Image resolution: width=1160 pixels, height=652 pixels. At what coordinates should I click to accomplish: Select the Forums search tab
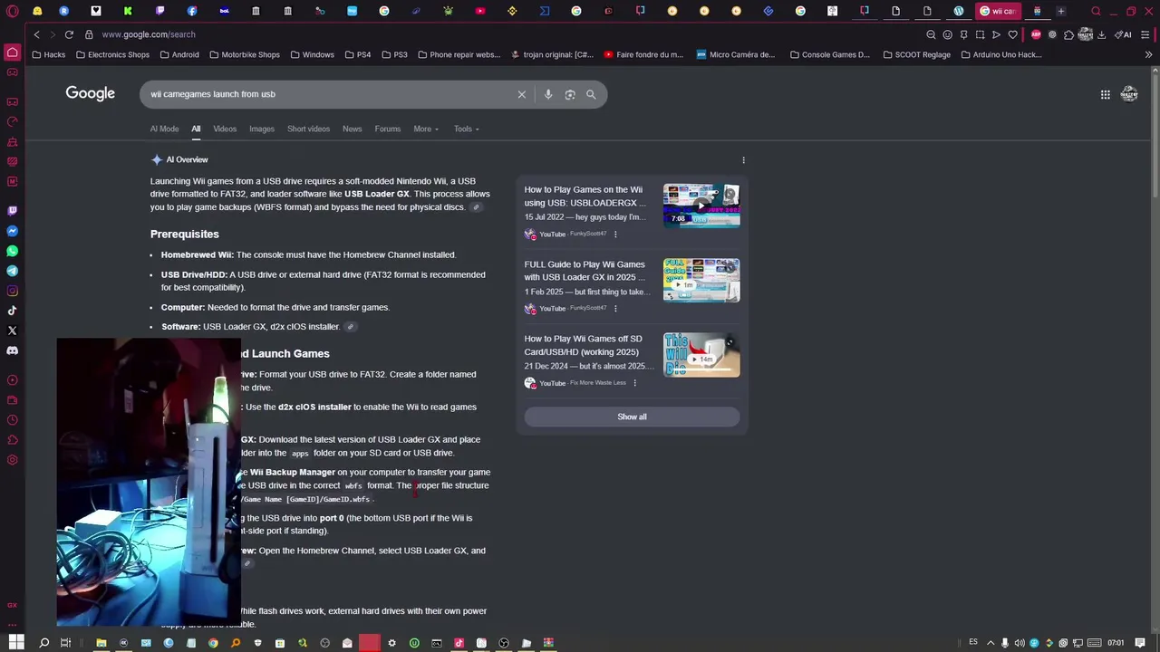pos(387,129)
